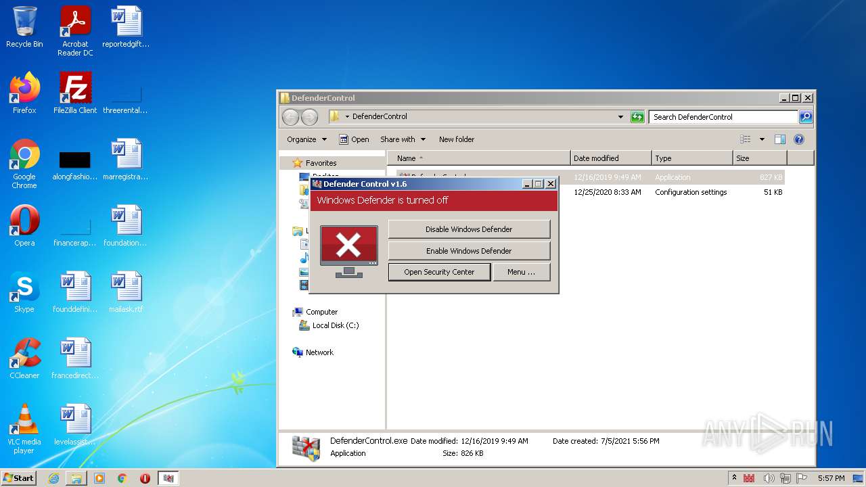Click the DefenderControl address bar path
This screenshot has width=866, height=487.
tap(380, 117)
